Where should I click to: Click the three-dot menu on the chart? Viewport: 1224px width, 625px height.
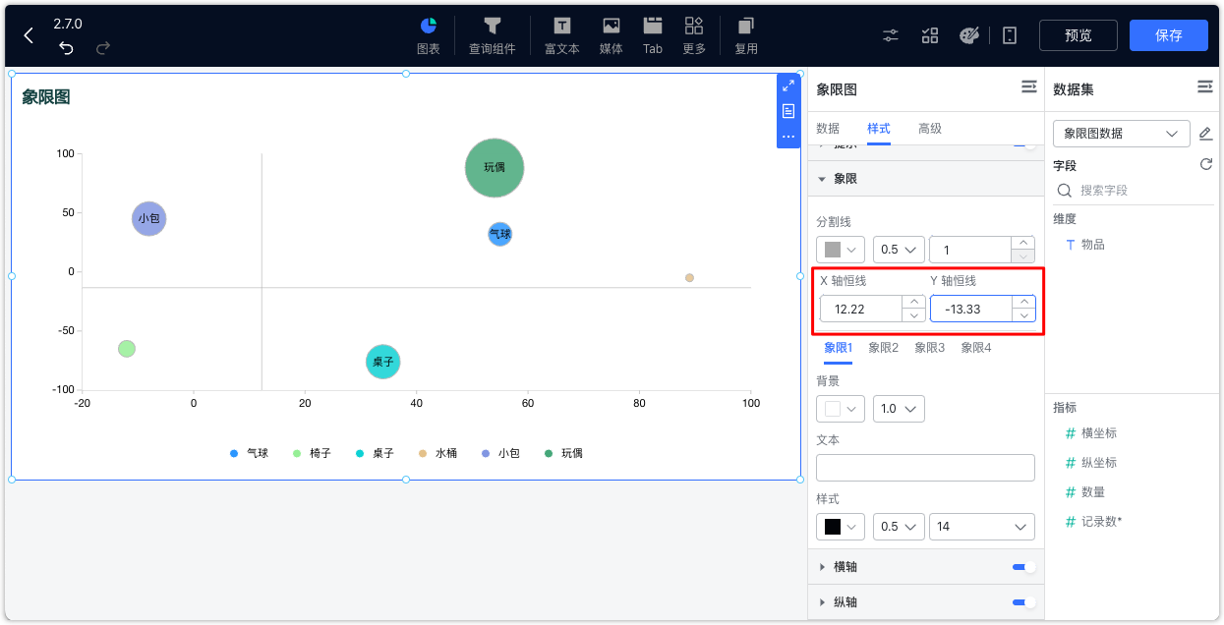tap(787, 137)
